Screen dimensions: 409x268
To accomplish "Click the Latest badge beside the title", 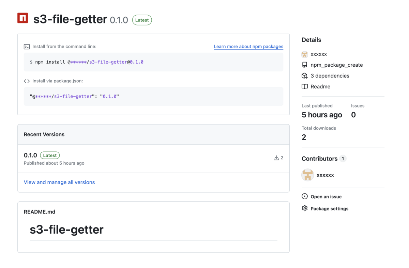I will tap(142, 20).
